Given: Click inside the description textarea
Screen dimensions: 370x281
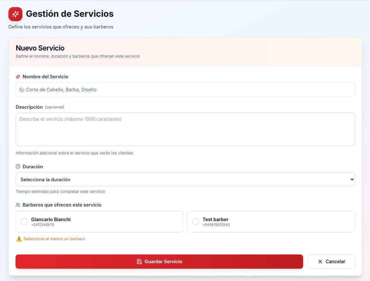Looking at the screenshot, I should coord(185,129).
